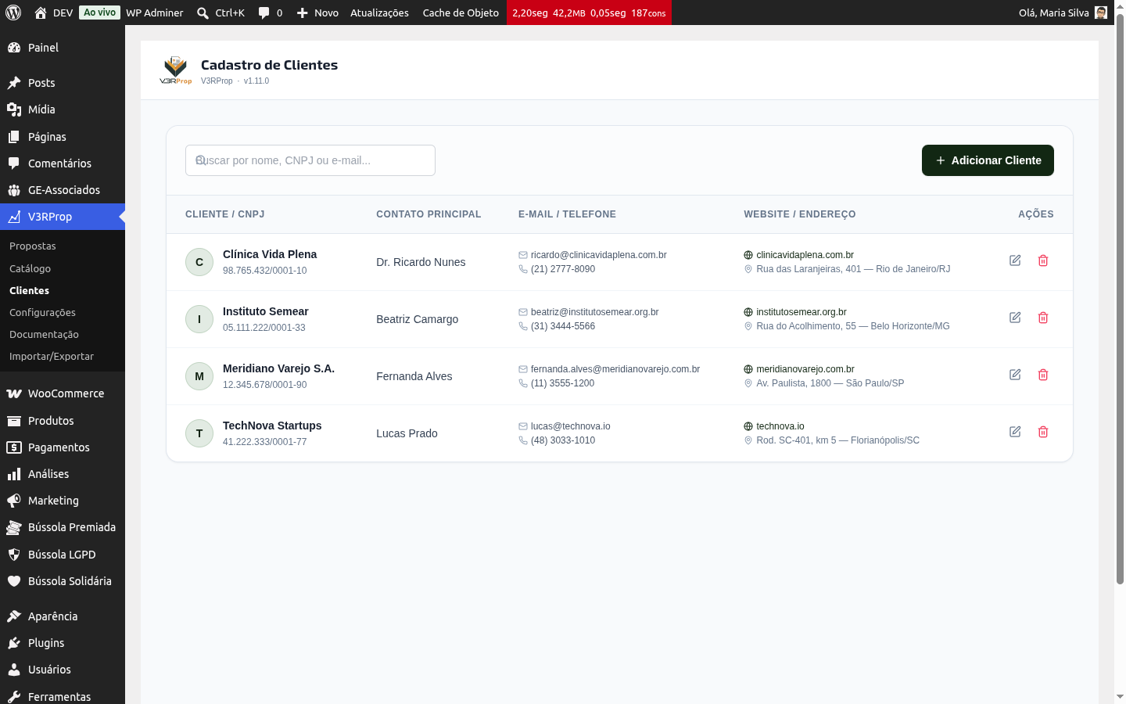Open Cache de Objeto in admin bar
The height and width of the screenshot is (704, 1126).
click(x=461, y=13)
